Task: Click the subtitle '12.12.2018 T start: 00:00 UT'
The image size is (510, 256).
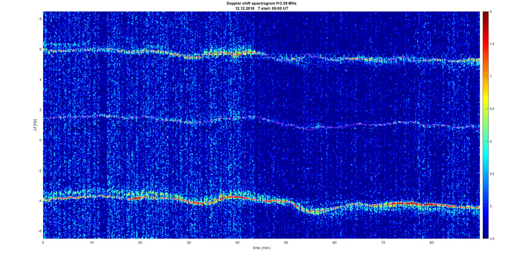Action: point(262,8)
